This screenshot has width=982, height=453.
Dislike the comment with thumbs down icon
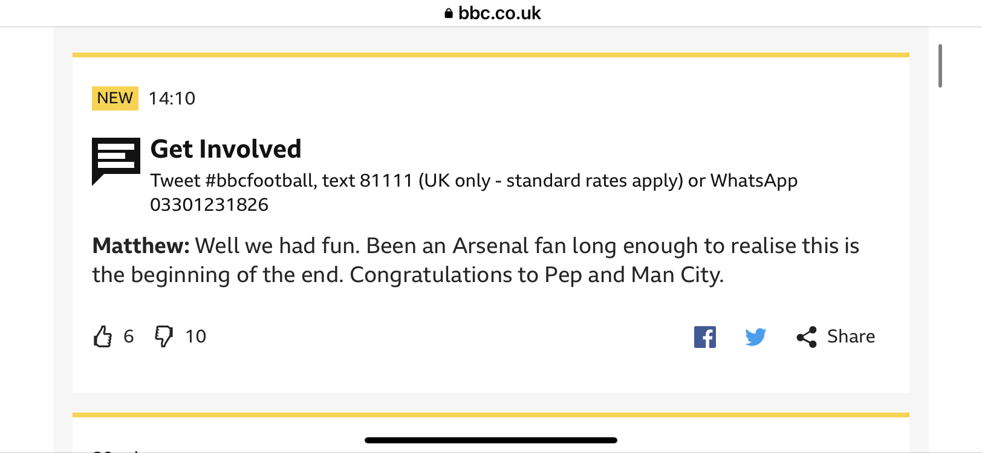click(x=164, y=336)
